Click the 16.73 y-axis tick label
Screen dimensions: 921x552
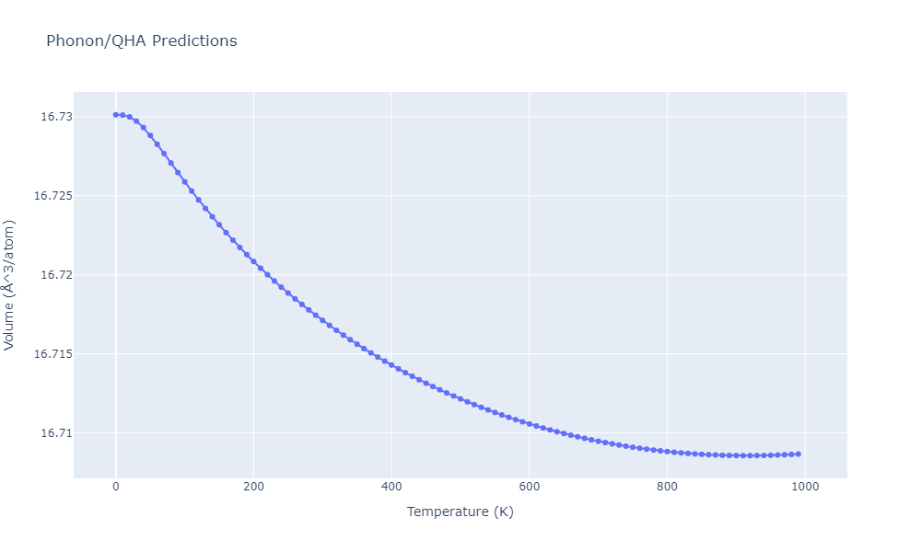[x=55, y=117]
